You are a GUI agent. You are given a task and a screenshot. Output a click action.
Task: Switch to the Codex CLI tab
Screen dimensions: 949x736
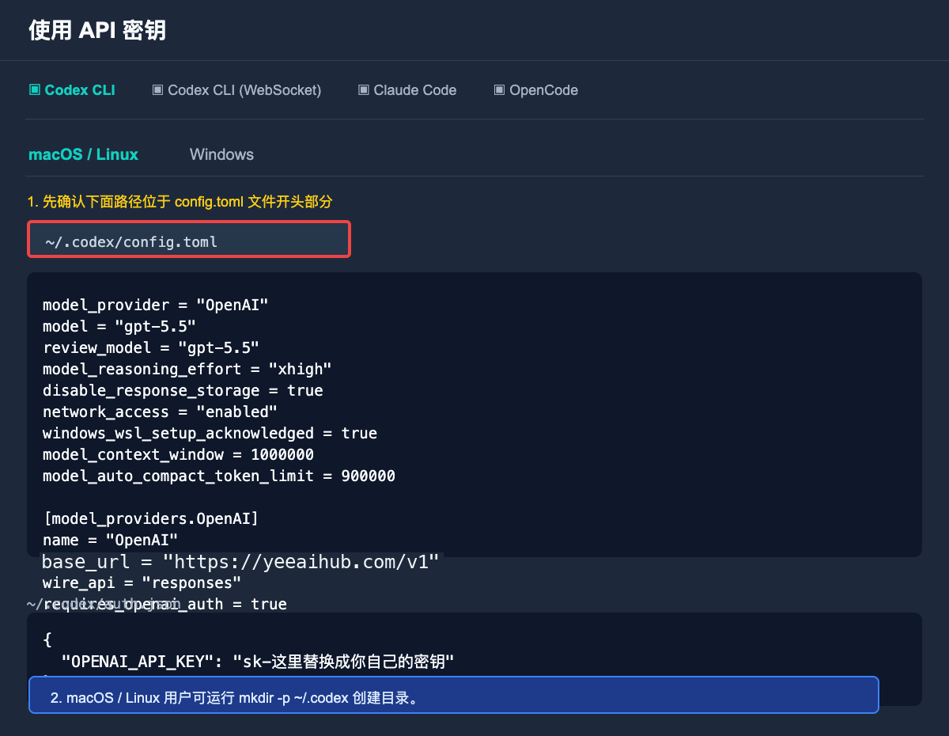[x=72, y=90]
